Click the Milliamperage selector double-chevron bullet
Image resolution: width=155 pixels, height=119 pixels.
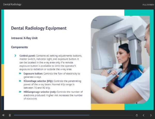(x=20, y=92)
